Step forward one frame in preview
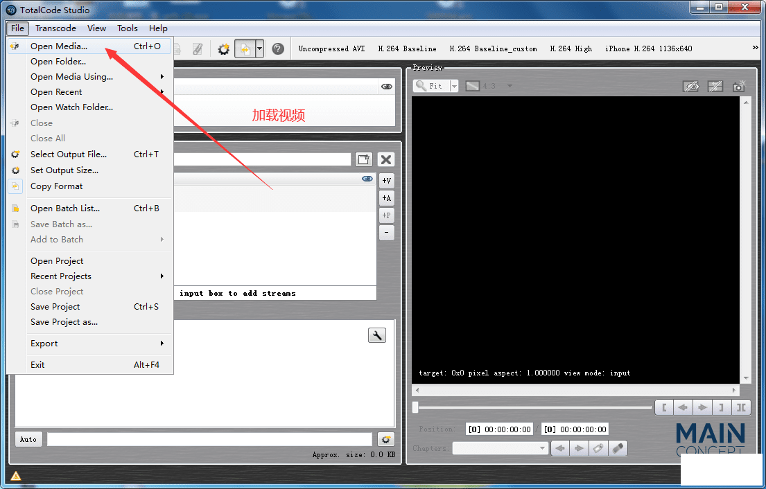 point(702,407)
